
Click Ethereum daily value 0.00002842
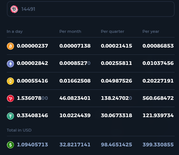32,63
